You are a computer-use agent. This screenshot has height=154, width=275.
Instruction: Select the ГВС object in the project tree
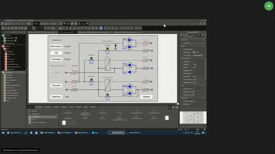click(9, 56)
